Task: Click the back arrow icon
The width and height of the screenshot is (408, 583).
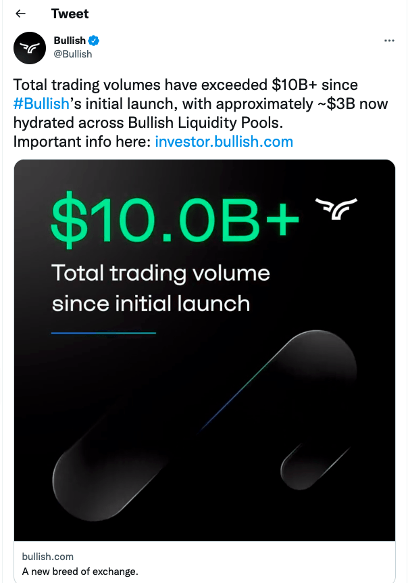Action: (x=20, y=14)
